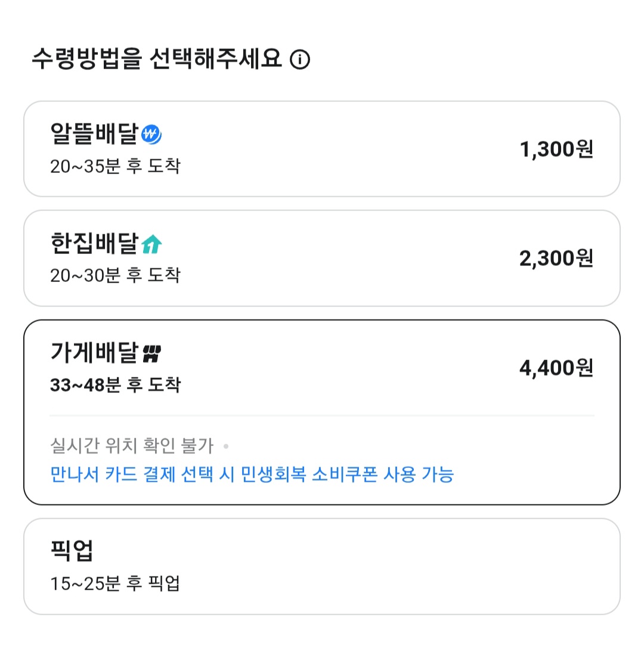
Task: Tap the 2,300원 delivery fee price
Action: pos(556,258)
